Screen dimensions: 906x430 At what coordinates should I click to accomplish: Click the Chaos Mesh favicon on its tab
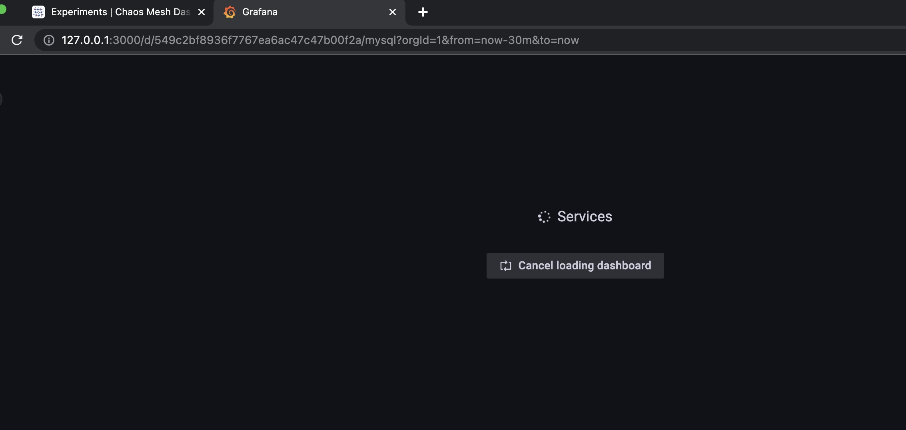[38, 12]
